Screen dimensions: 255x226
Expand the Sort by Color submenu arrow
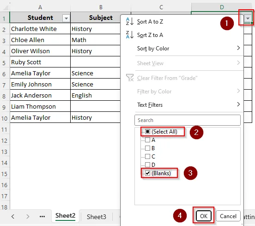[238, 48]
